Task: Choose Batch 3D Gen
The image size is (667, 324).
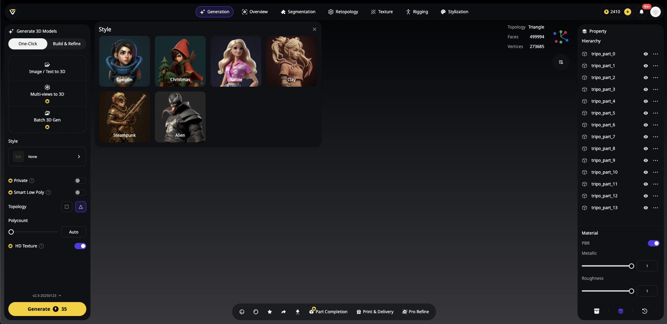Action: coord(47,120)
